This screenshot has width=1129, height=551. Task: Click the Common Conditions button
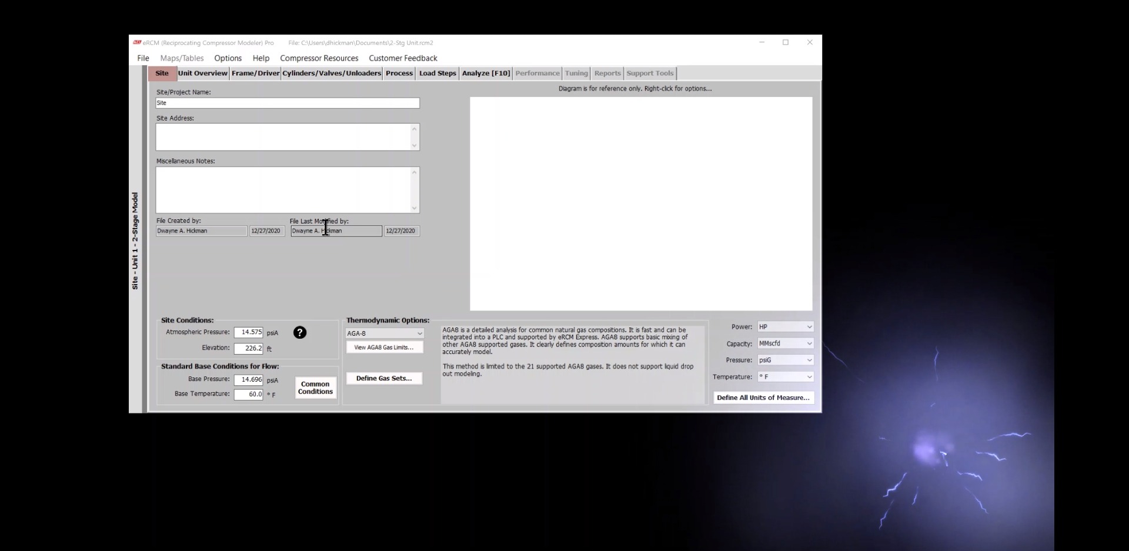tap(315, 388)
